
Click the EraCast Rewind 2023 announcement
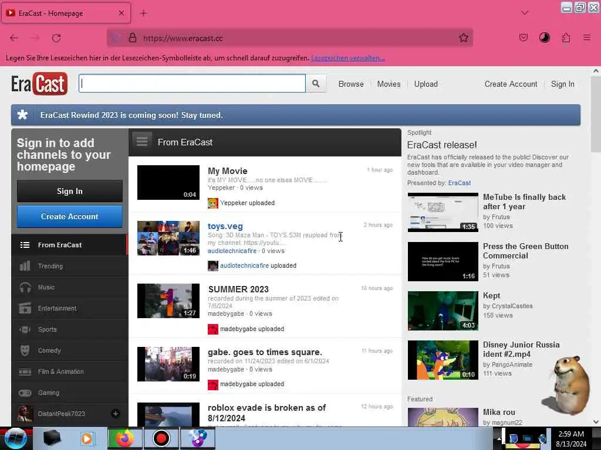tap(296, 115)
